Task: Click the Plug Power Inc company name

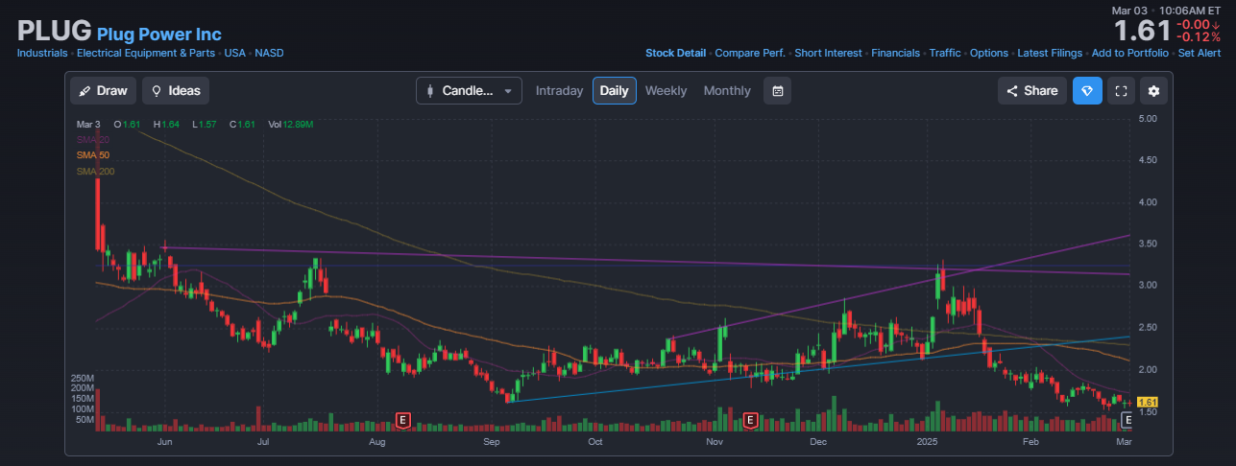Action: click(159, 35)
